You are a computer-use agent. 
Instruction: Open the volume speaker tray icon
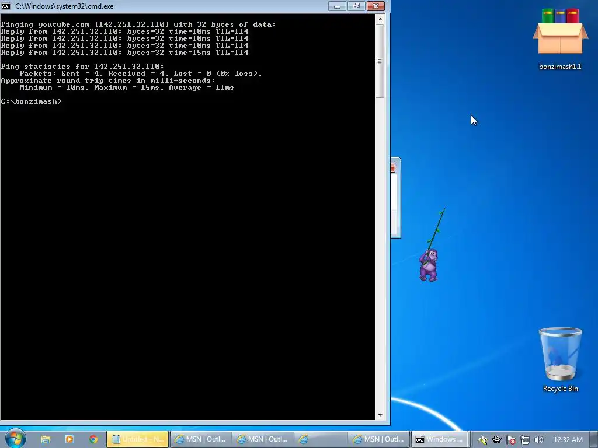(x=538, y=440)
